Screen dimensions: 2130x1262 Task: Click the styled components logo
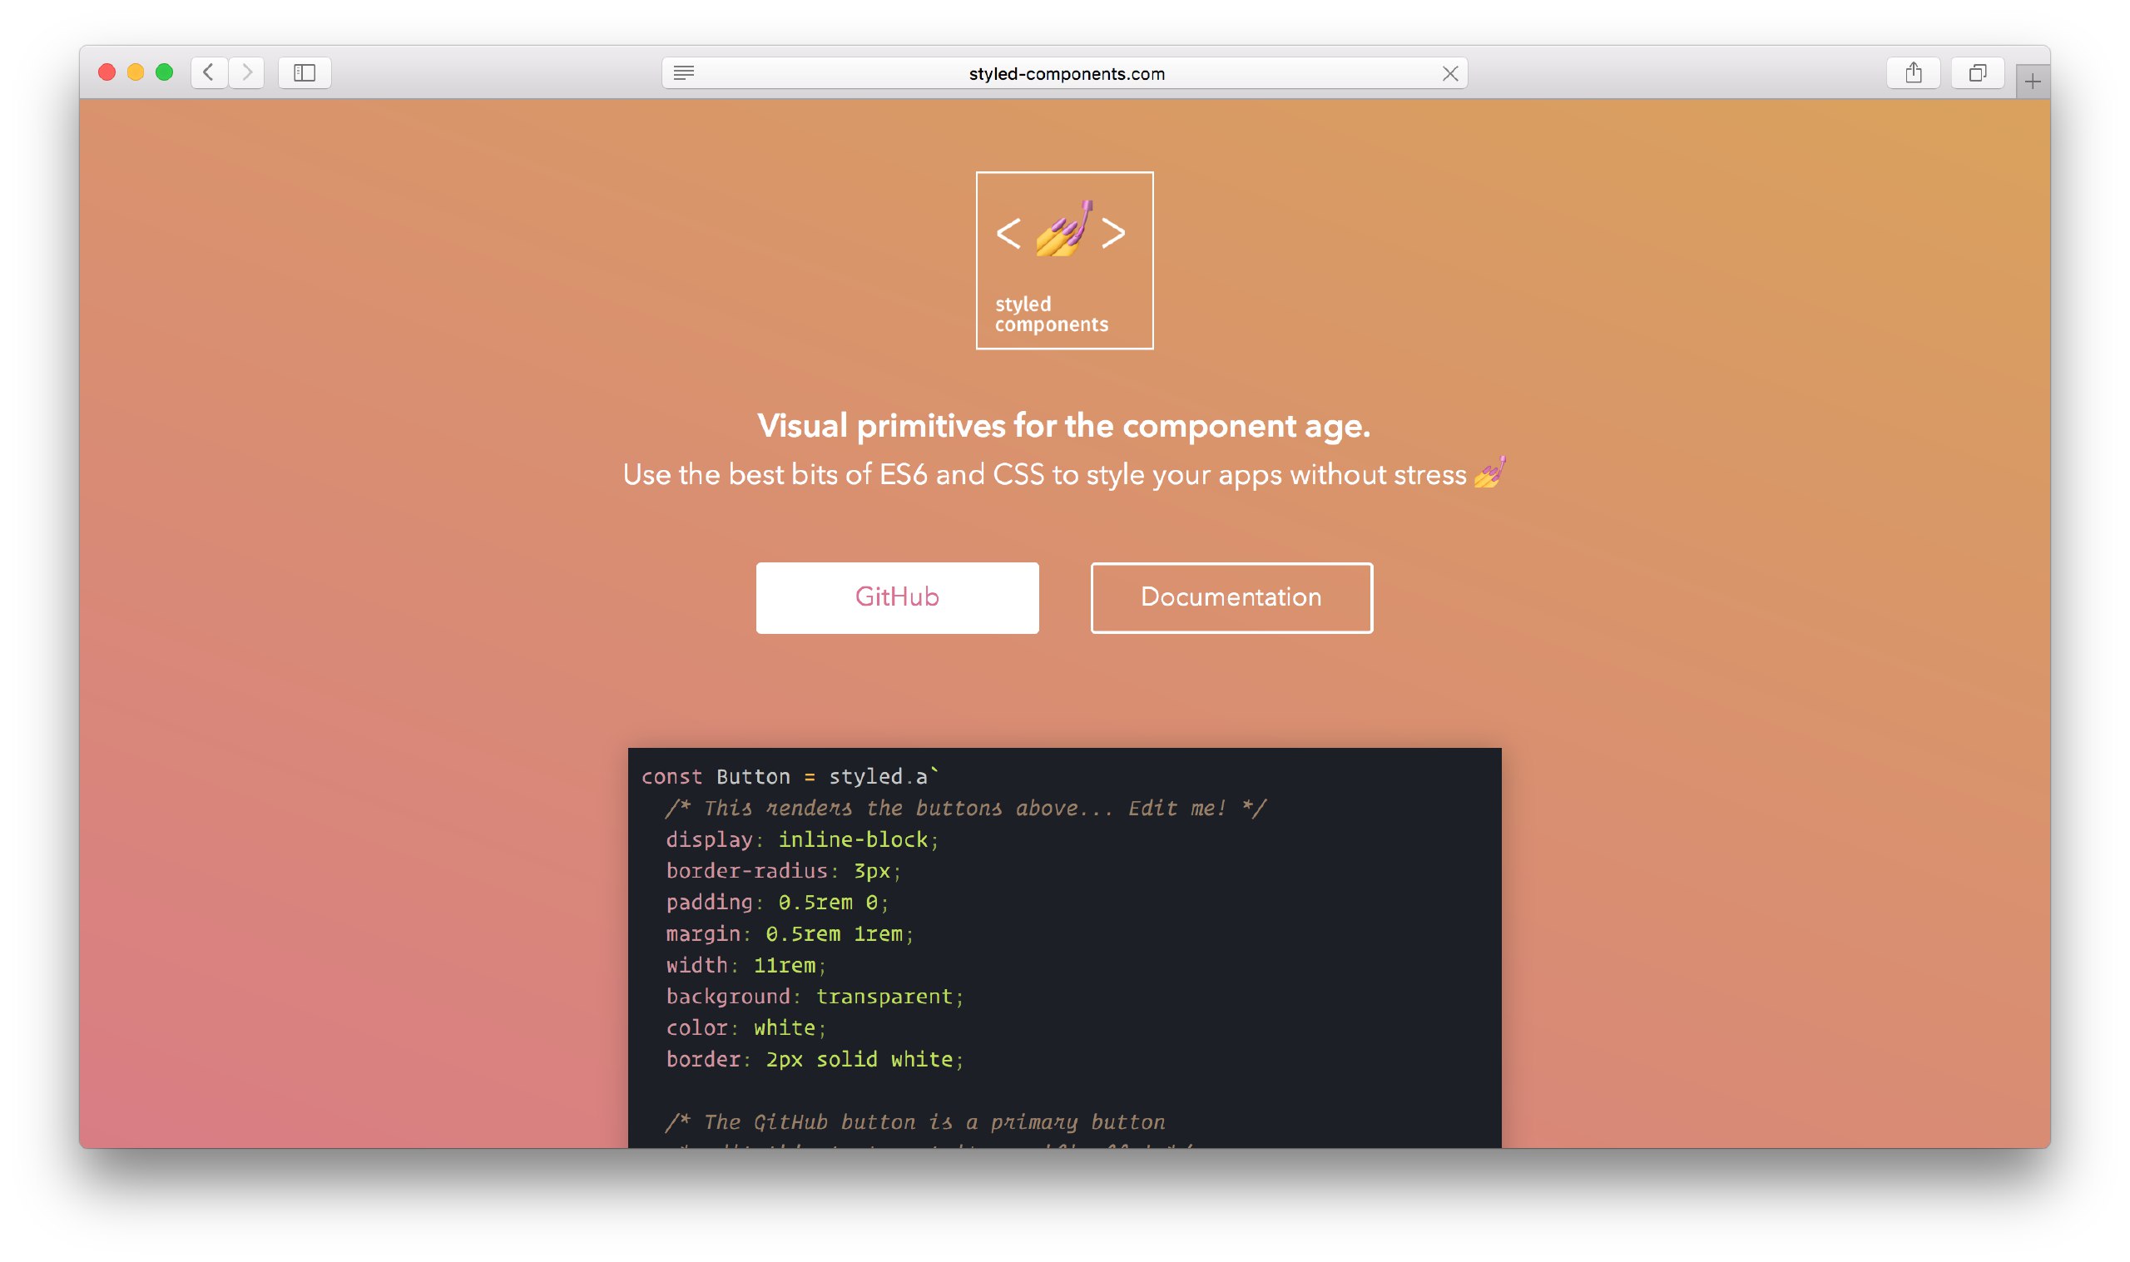click(1064, 260)
